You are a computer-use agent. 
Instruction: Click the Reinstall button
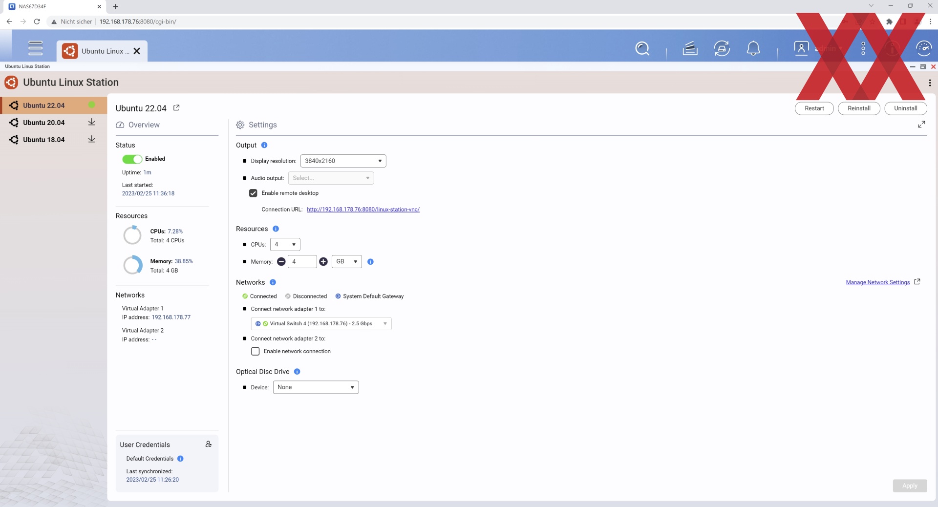[859, 108]
